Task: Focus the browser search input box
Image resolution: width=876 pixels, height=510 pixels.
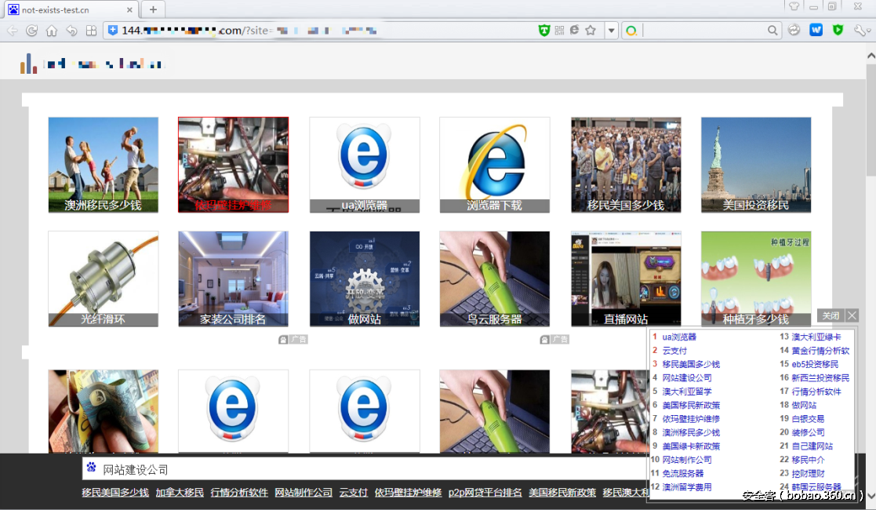Action: point(704,30)
